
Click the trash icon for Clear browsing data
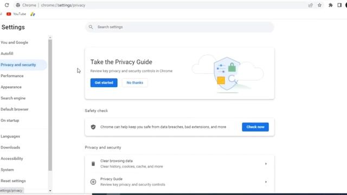[x=93, y=164]
